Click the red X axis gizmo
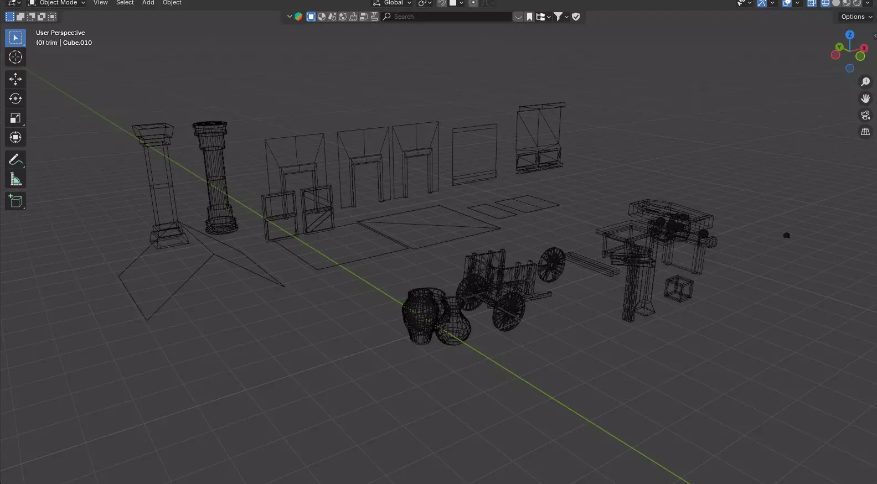This screenshot has width=877, height=484. coord(864,48)
